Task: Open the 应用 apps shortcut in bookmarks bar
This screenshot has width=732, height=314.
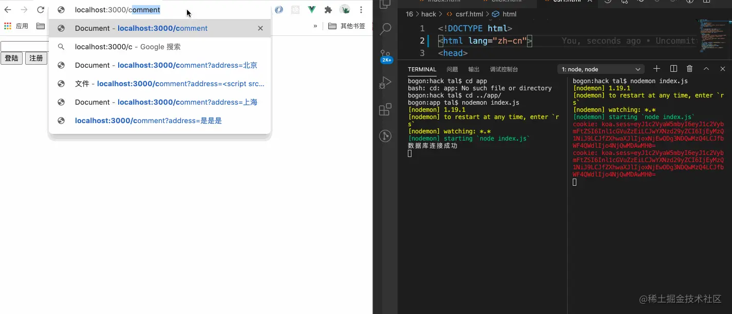Action: [16, 26]
